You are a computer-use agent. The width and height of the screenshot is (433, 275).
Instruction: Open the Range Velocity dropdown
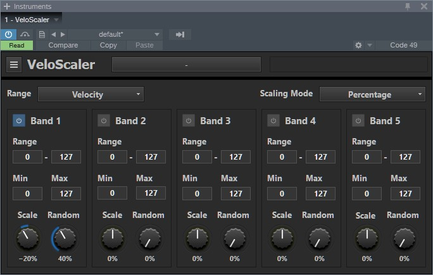[91, 94]
